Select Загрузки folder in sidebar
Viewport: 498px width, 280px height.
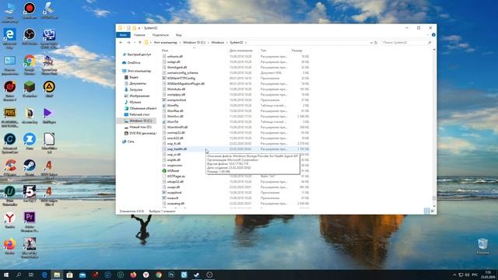(x=135, y=90)
